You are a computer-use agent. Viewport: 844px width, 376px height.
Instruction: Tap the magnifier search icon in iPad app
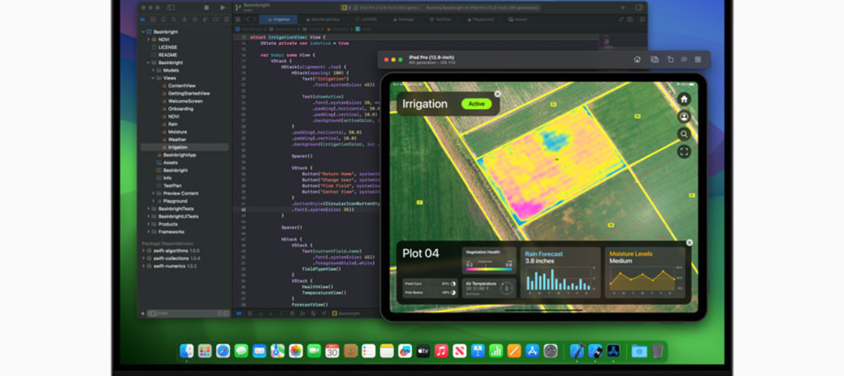pos(684,134)
